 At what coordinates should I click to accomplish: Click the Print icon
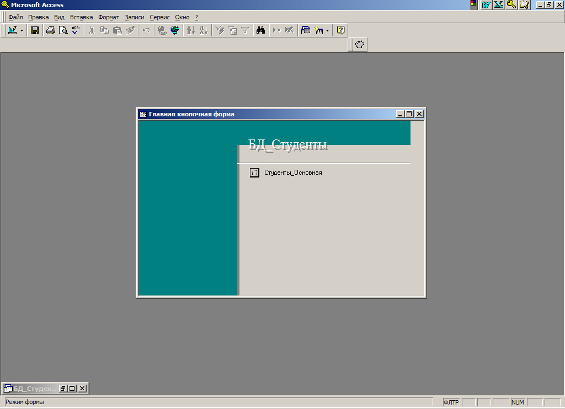pos(50,30)
